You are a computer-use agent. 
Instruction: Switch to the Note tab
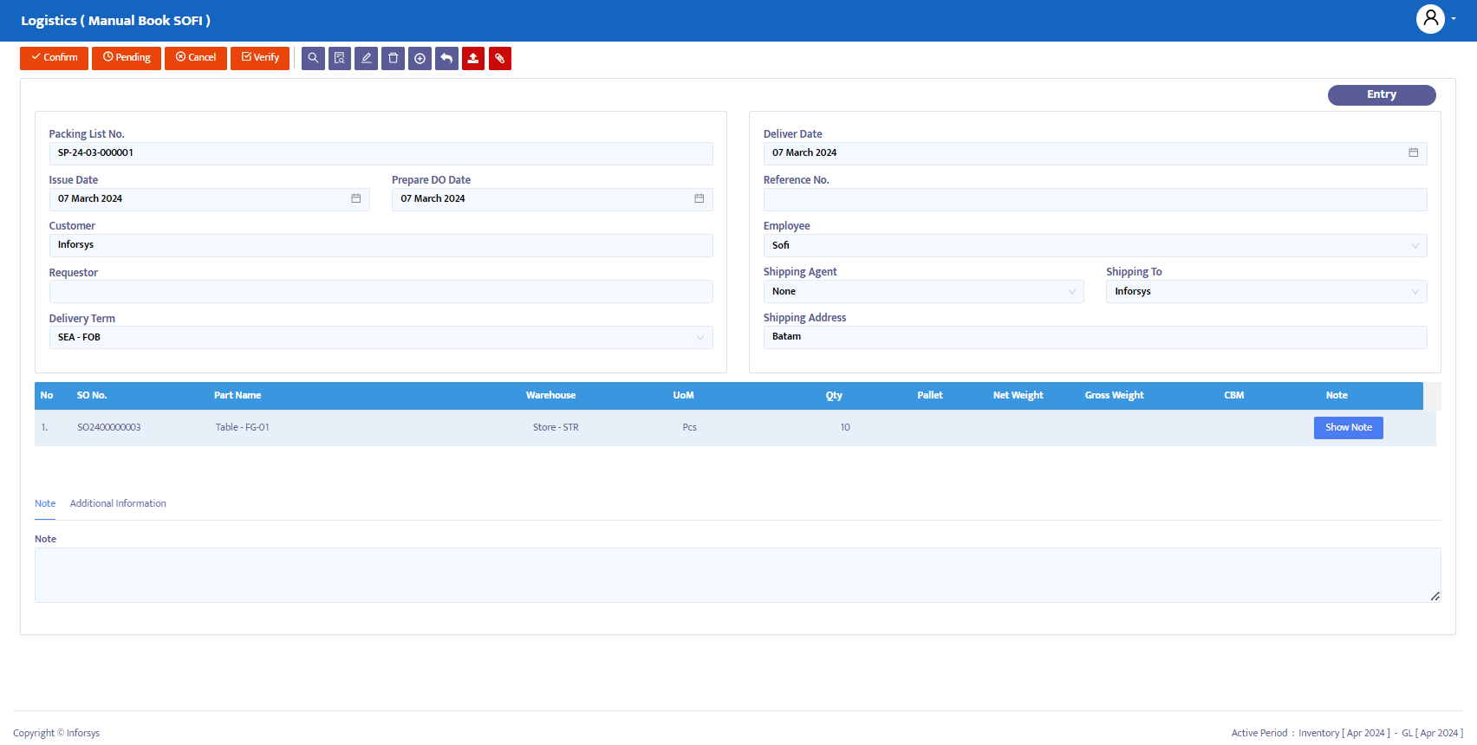point(45,503)
